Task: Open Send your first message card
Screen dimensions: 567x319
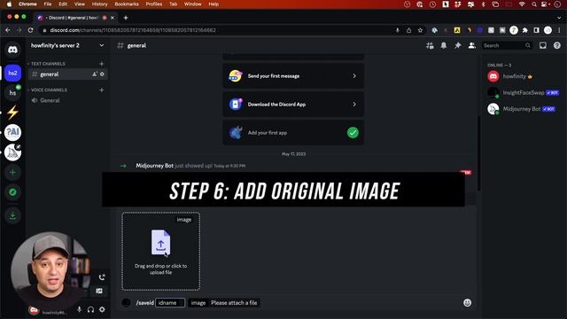Action: pos(293,76)
